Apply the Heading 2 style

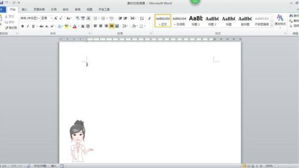pos(212,21)
